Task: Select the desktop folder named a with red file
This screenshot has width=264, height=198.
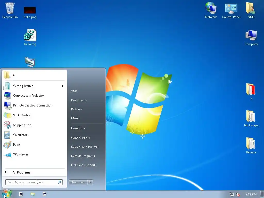Action: pyautogui.click(x=251, y=91)
